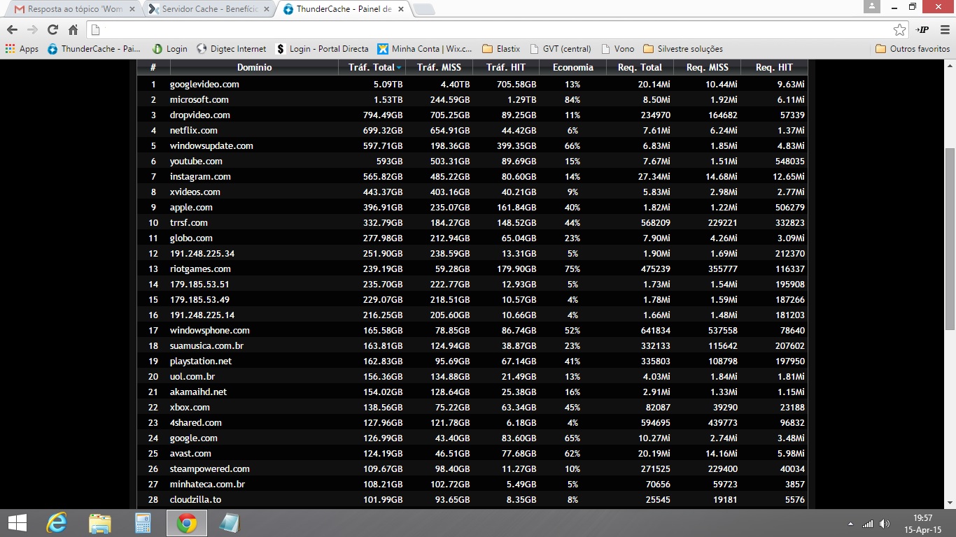Open the ThunderCache bookmark
Viewport: 956px width, 537px height.
(x=94, y=49)
